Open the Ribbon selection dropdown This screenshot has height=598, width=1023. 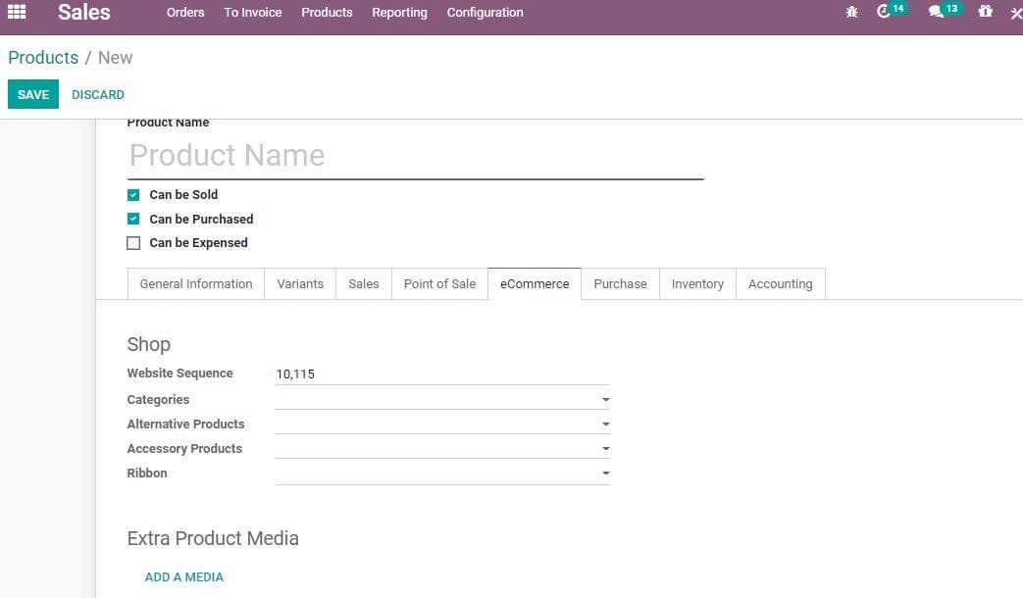click(605, 473)
